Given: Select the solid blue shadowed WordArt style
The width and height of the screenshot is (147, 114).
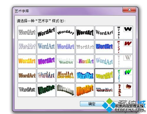Looking at the screenshot, I should point(104,47).
